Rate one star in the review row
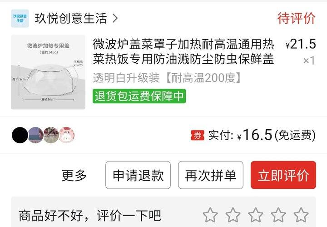The height and width of the screenshot is (227, 327). (210, 215)
